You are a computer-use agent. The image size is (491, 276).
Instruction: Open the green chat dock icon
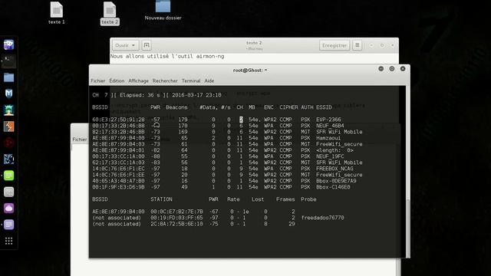(8, 176)
